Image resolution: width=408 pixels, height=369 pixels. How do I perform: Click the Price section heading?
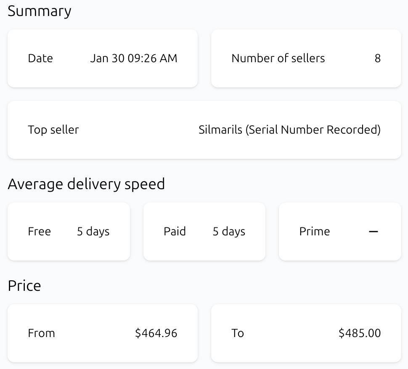pyautogui.click(x=24, y=286)
